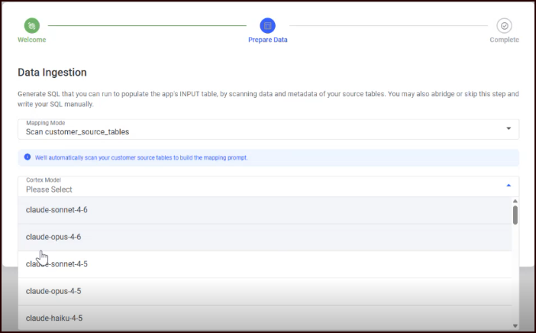Click the blue info icon in the banner

click(x=27, y=157)
